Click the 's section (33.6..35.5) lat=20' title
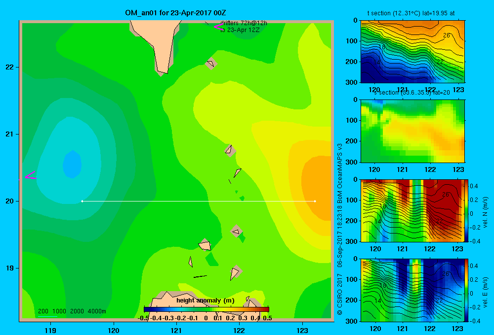494x335 pixels. pos(412,93)
